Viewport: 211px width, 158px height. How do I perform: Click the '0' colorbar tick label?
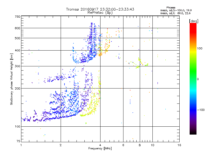coord(198,79)
